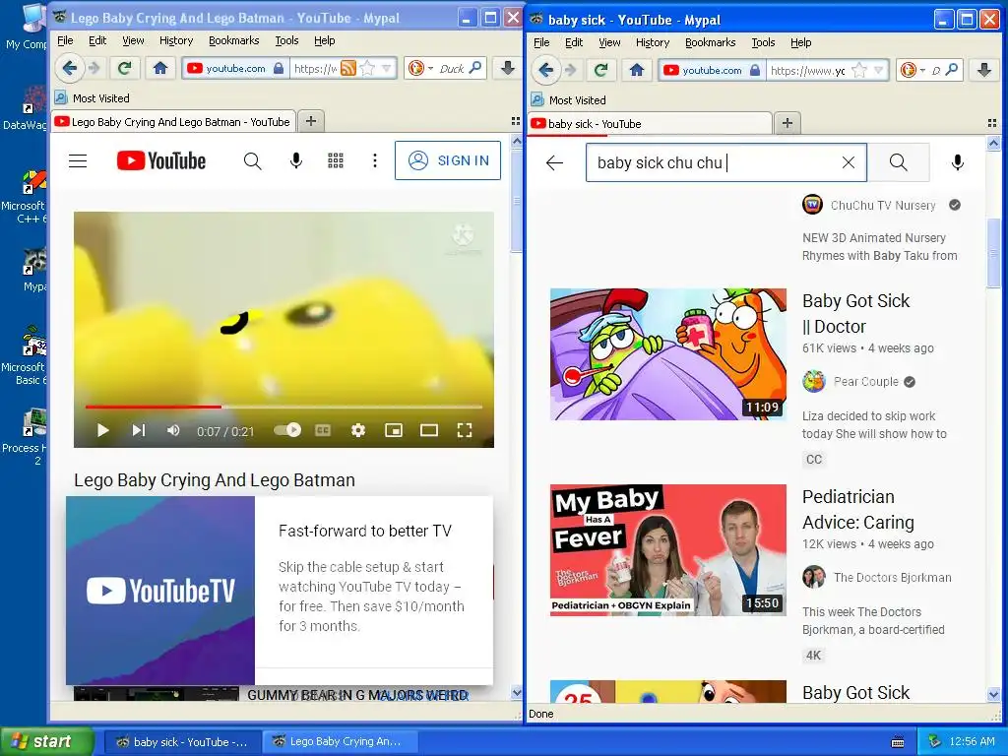Toggle theater mode in video player
This screenshot has width=1008, height=756.
[429, 430]
